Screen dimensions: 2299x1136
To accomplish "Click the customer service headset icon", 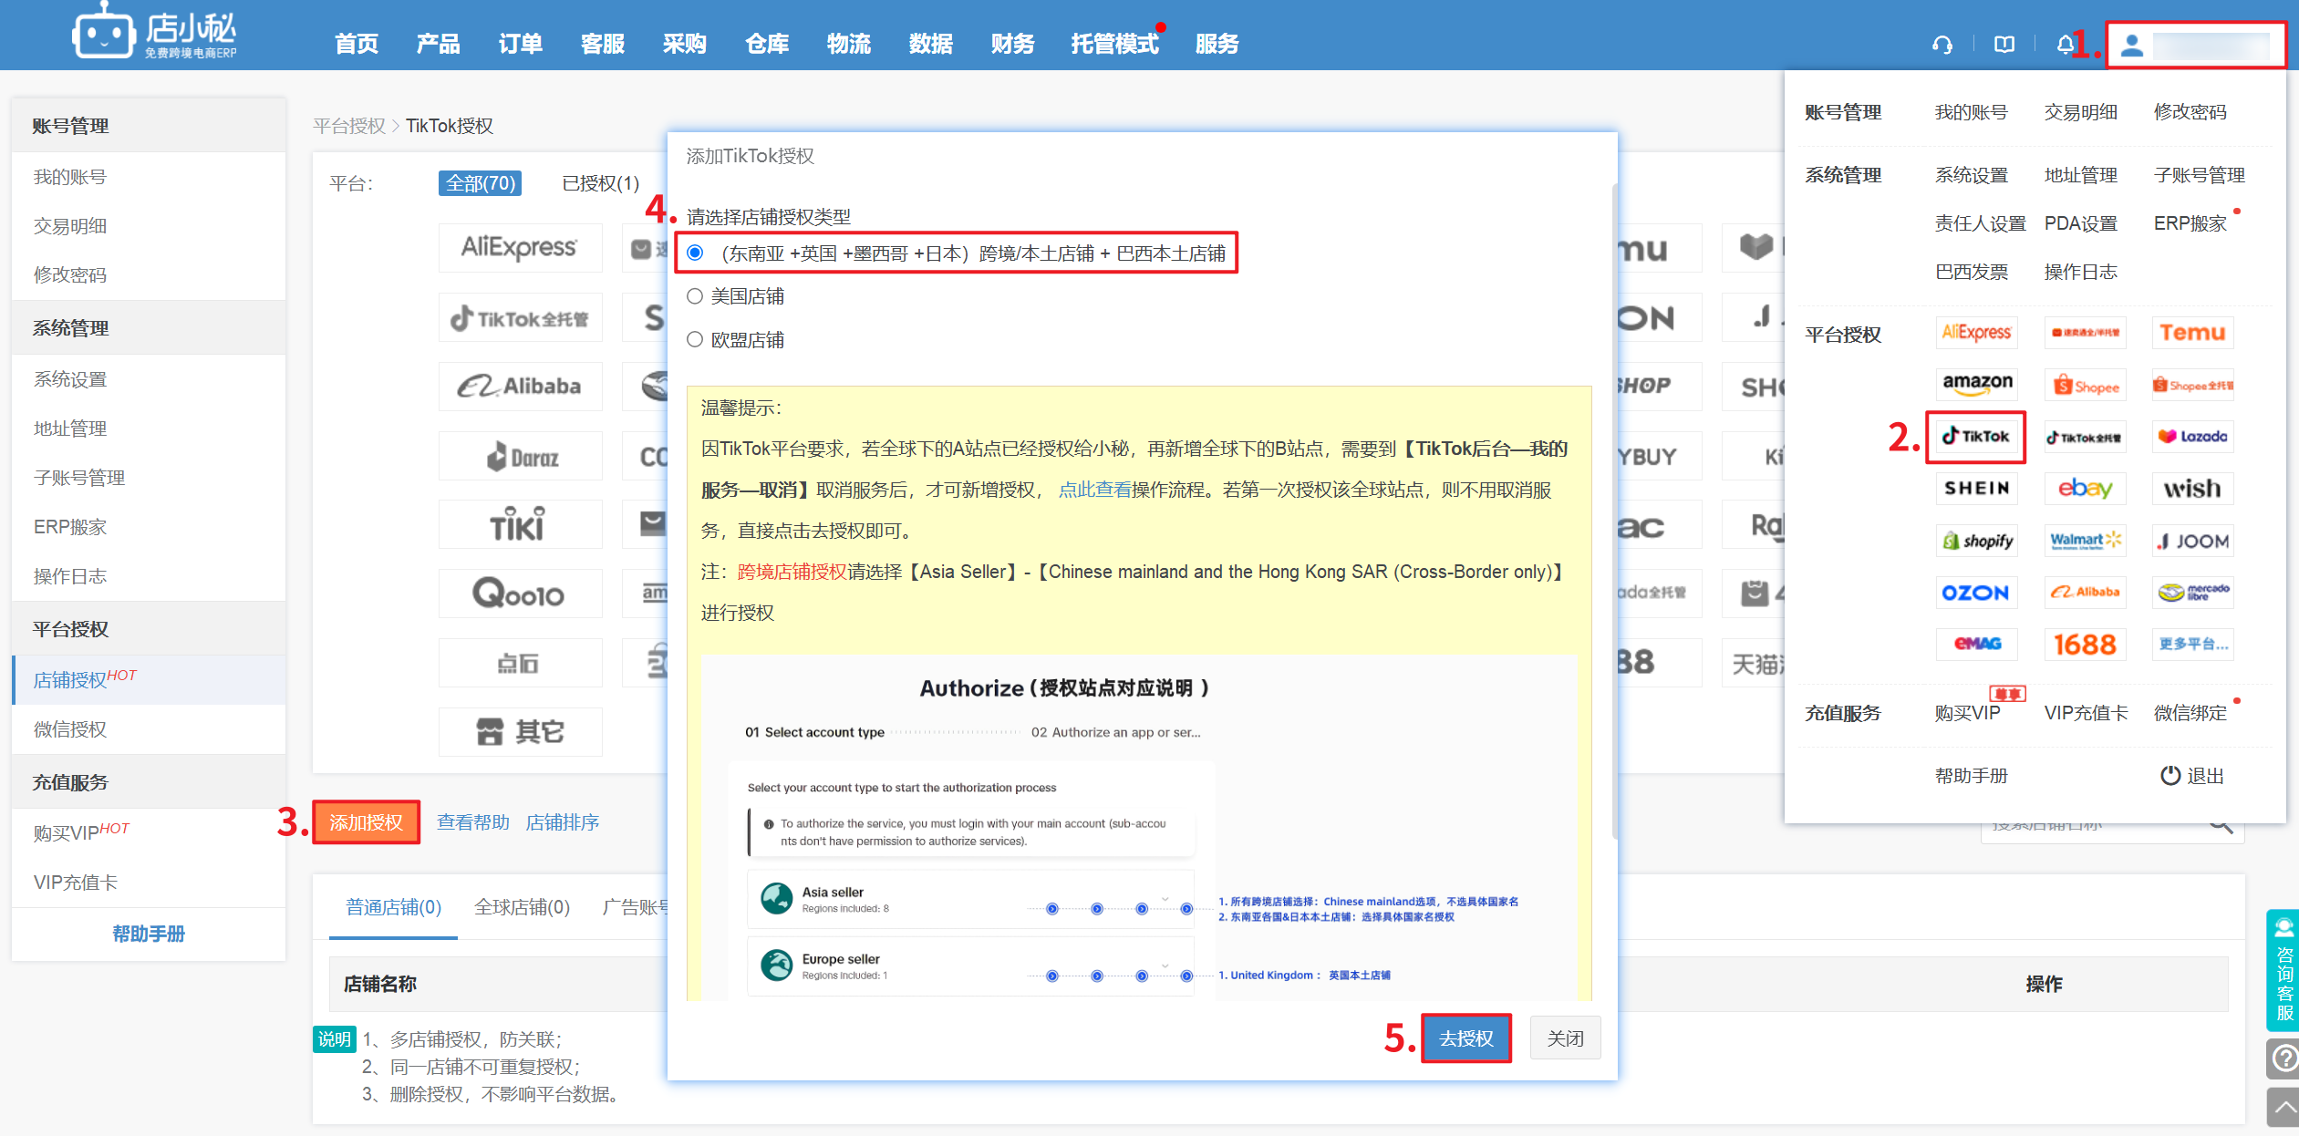I will (1942, 45).
